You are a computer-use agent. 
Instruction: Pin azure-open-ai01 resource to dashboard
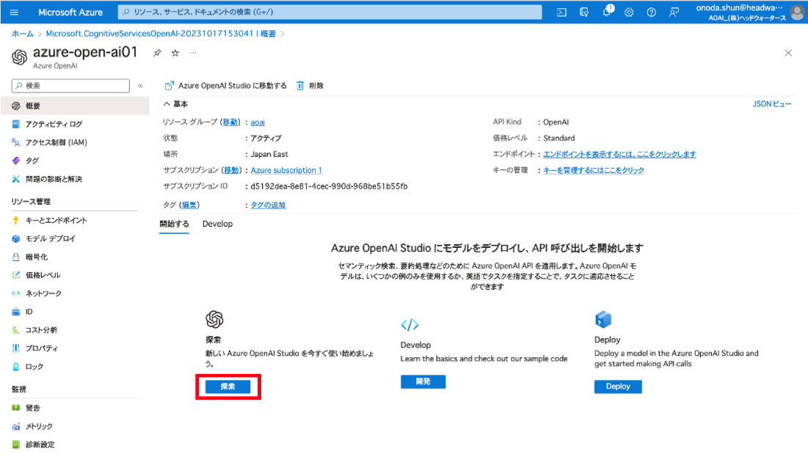[x=157, y=53]
